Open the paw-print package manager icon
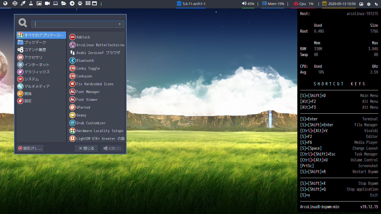 (79, 4)
